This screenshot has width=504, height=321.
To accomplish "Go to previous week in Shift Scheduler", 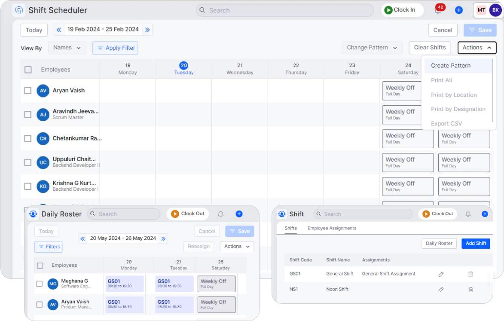I will click(x=59, y=30).
